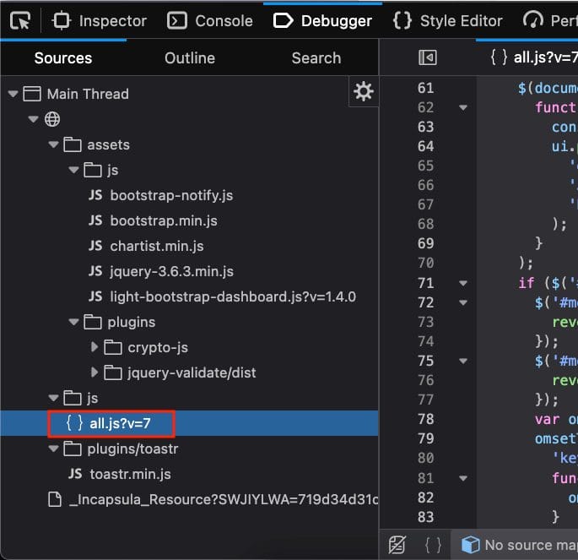
Task: Click the plugins/toastr folder icon
Action: [x=73, y=449]
